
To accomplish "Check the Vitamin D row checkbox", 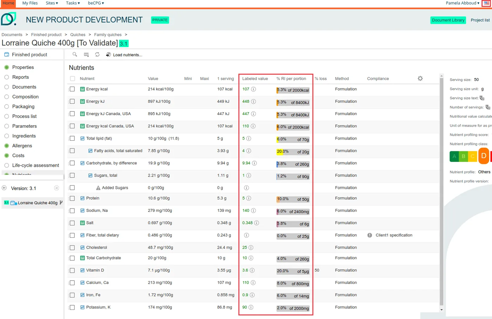I will (x=72, y=270).
